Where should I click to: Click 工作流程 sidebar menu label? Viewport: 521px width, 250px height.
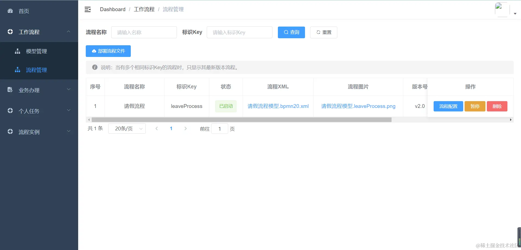(29, 32)
